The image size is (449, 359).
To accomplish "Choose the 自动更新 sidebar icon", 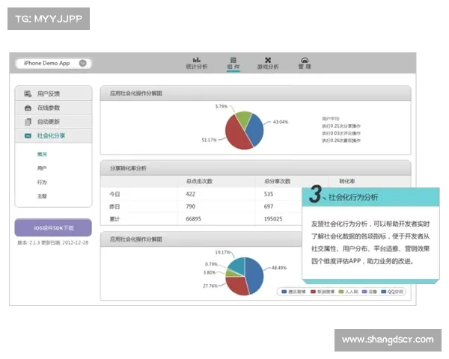I will click(x=28, y=122).
